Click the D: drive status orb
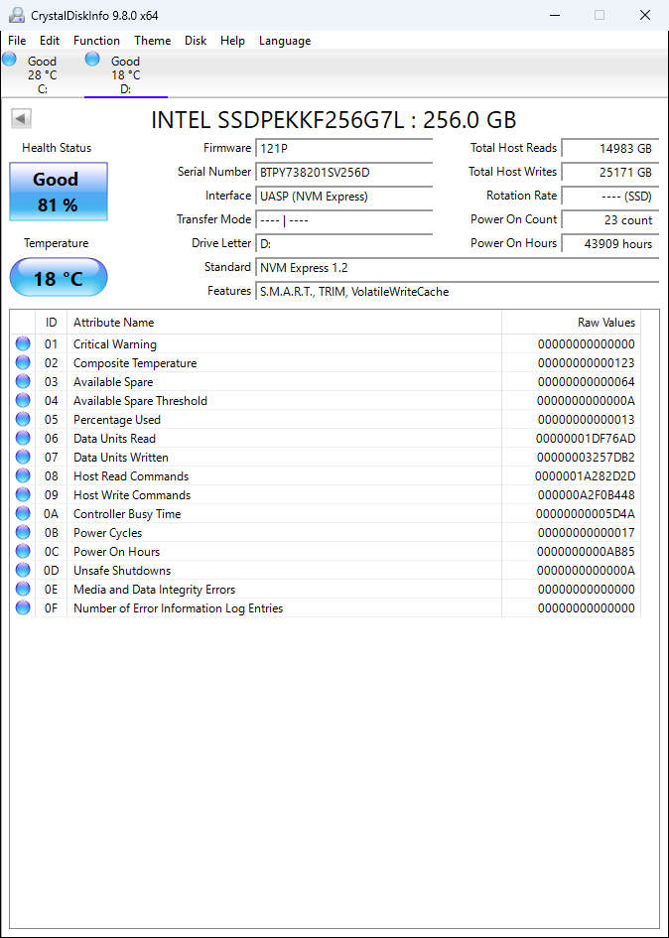The width and height of the screenshot is (669, 938). click(x=92, y=59)
